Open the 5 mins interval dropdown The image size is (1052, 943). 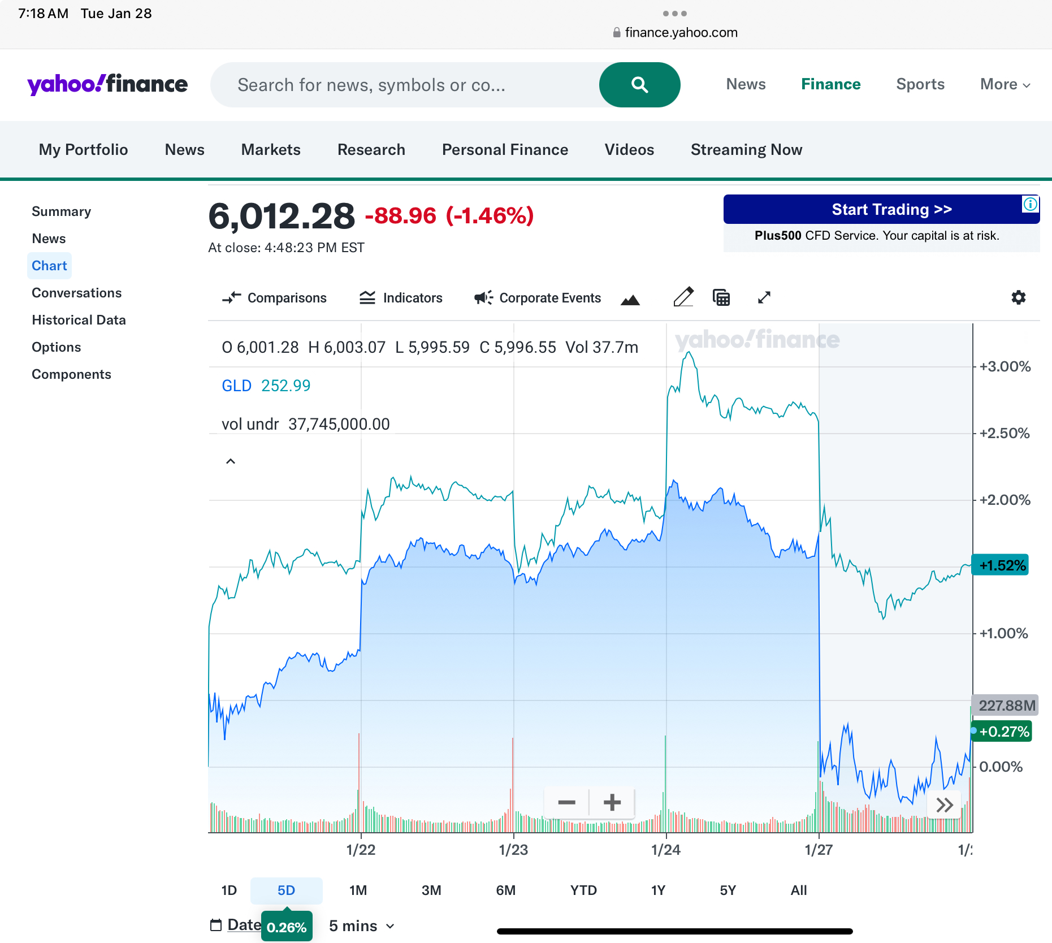coord(361,926)
